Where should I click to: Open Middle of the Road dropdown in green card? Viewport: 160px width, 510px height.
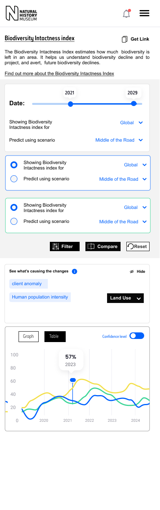click(123, 222)
